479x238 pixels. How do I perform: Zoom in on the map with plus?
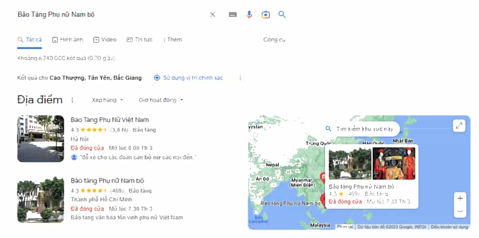460,198
